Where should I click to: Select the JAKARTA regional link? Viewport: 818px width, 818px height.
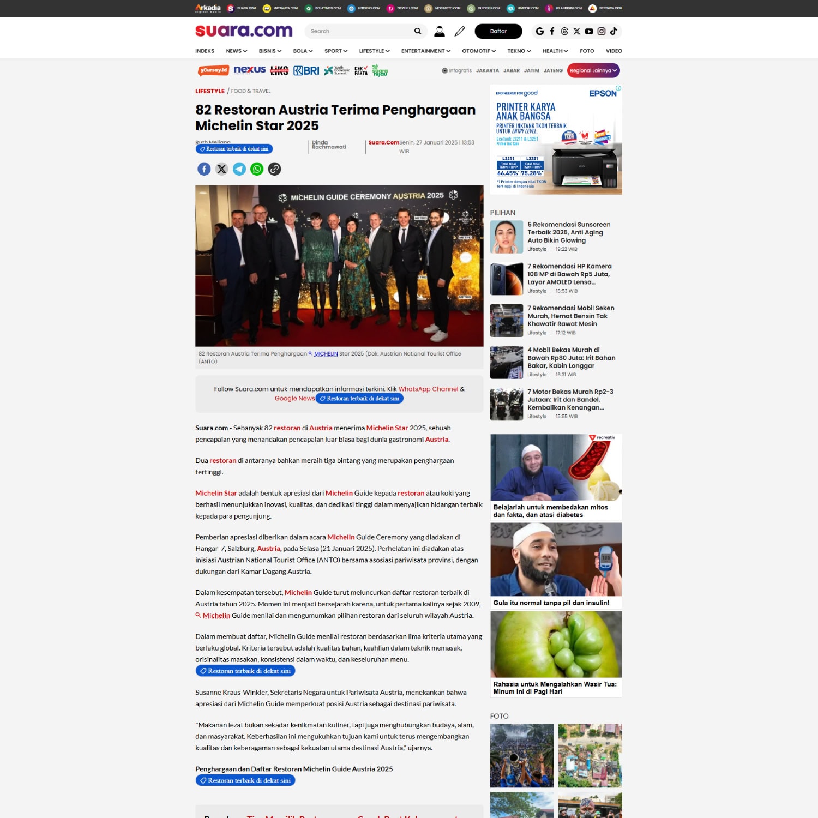[x=488, y=70]
